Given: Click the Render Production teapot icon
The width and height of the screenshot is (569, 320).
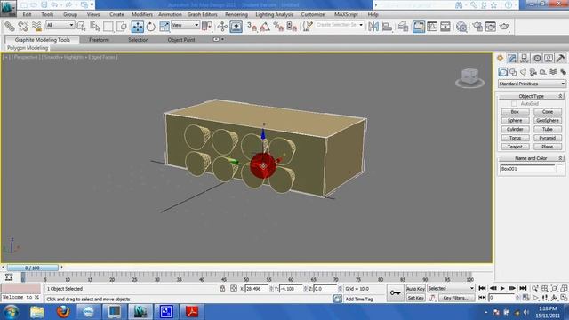Looking at the screenshot, I should (x=504, y=26).
